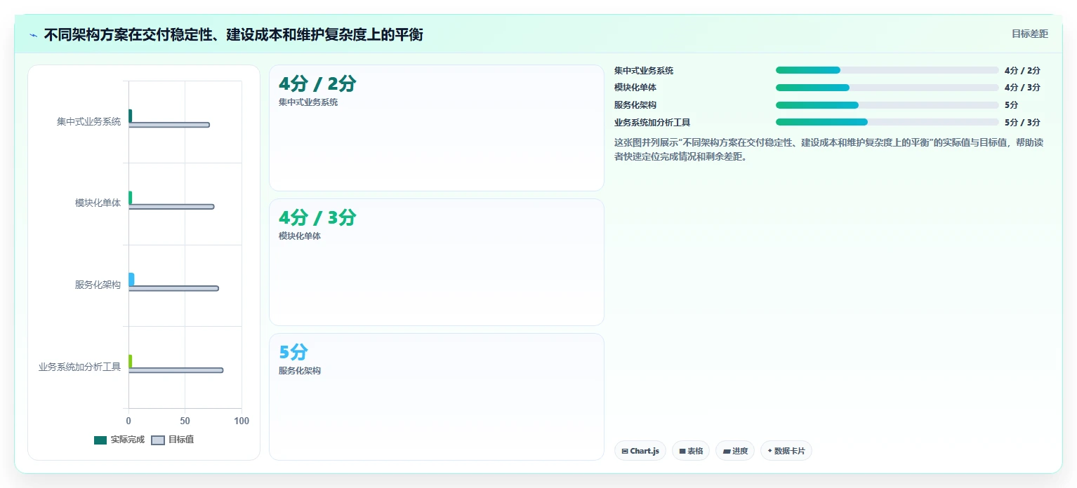
Task: Click the chart axis label 业务系统加分析工具
Action: click(x=80, y=367)
